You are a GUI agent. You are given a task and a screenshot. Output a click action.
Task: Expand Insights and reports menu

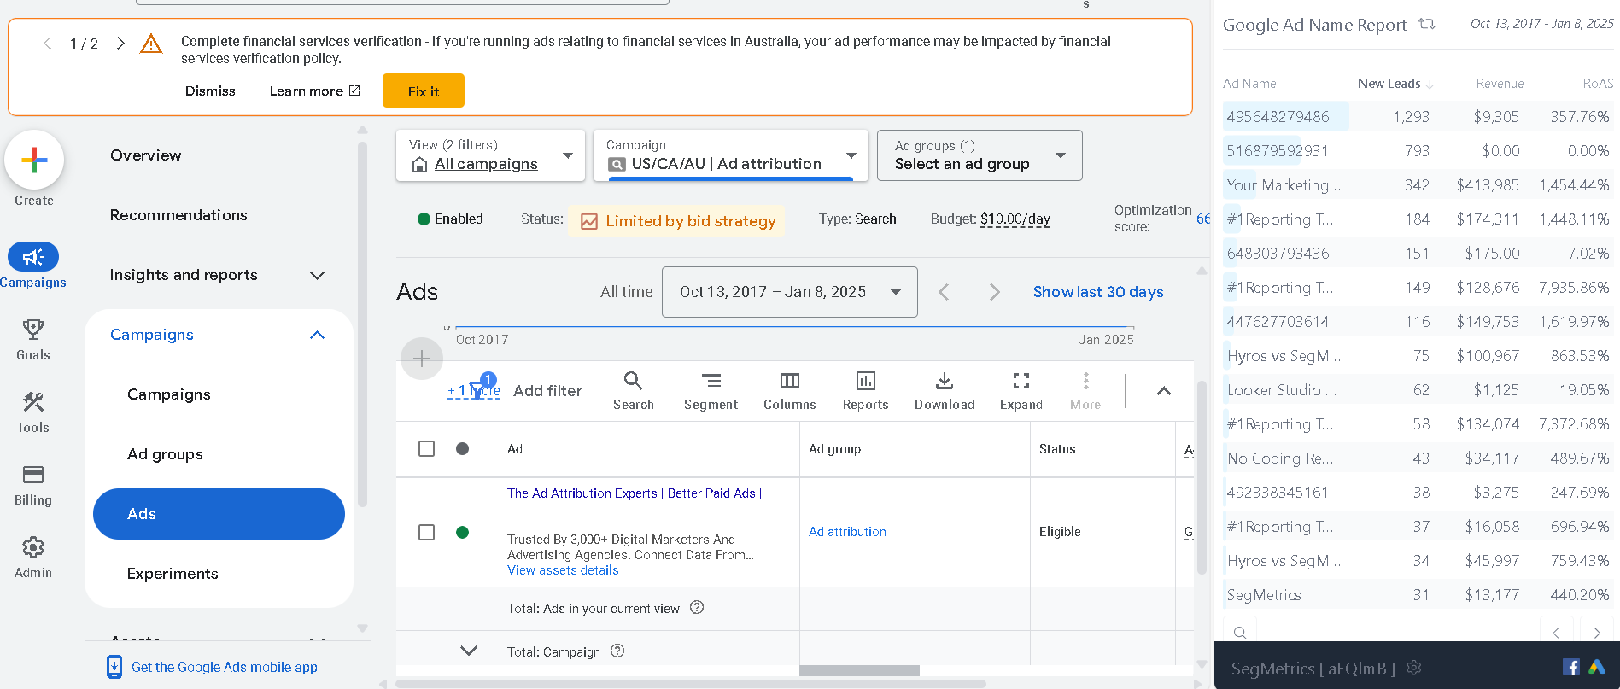(x=317, y=275)
